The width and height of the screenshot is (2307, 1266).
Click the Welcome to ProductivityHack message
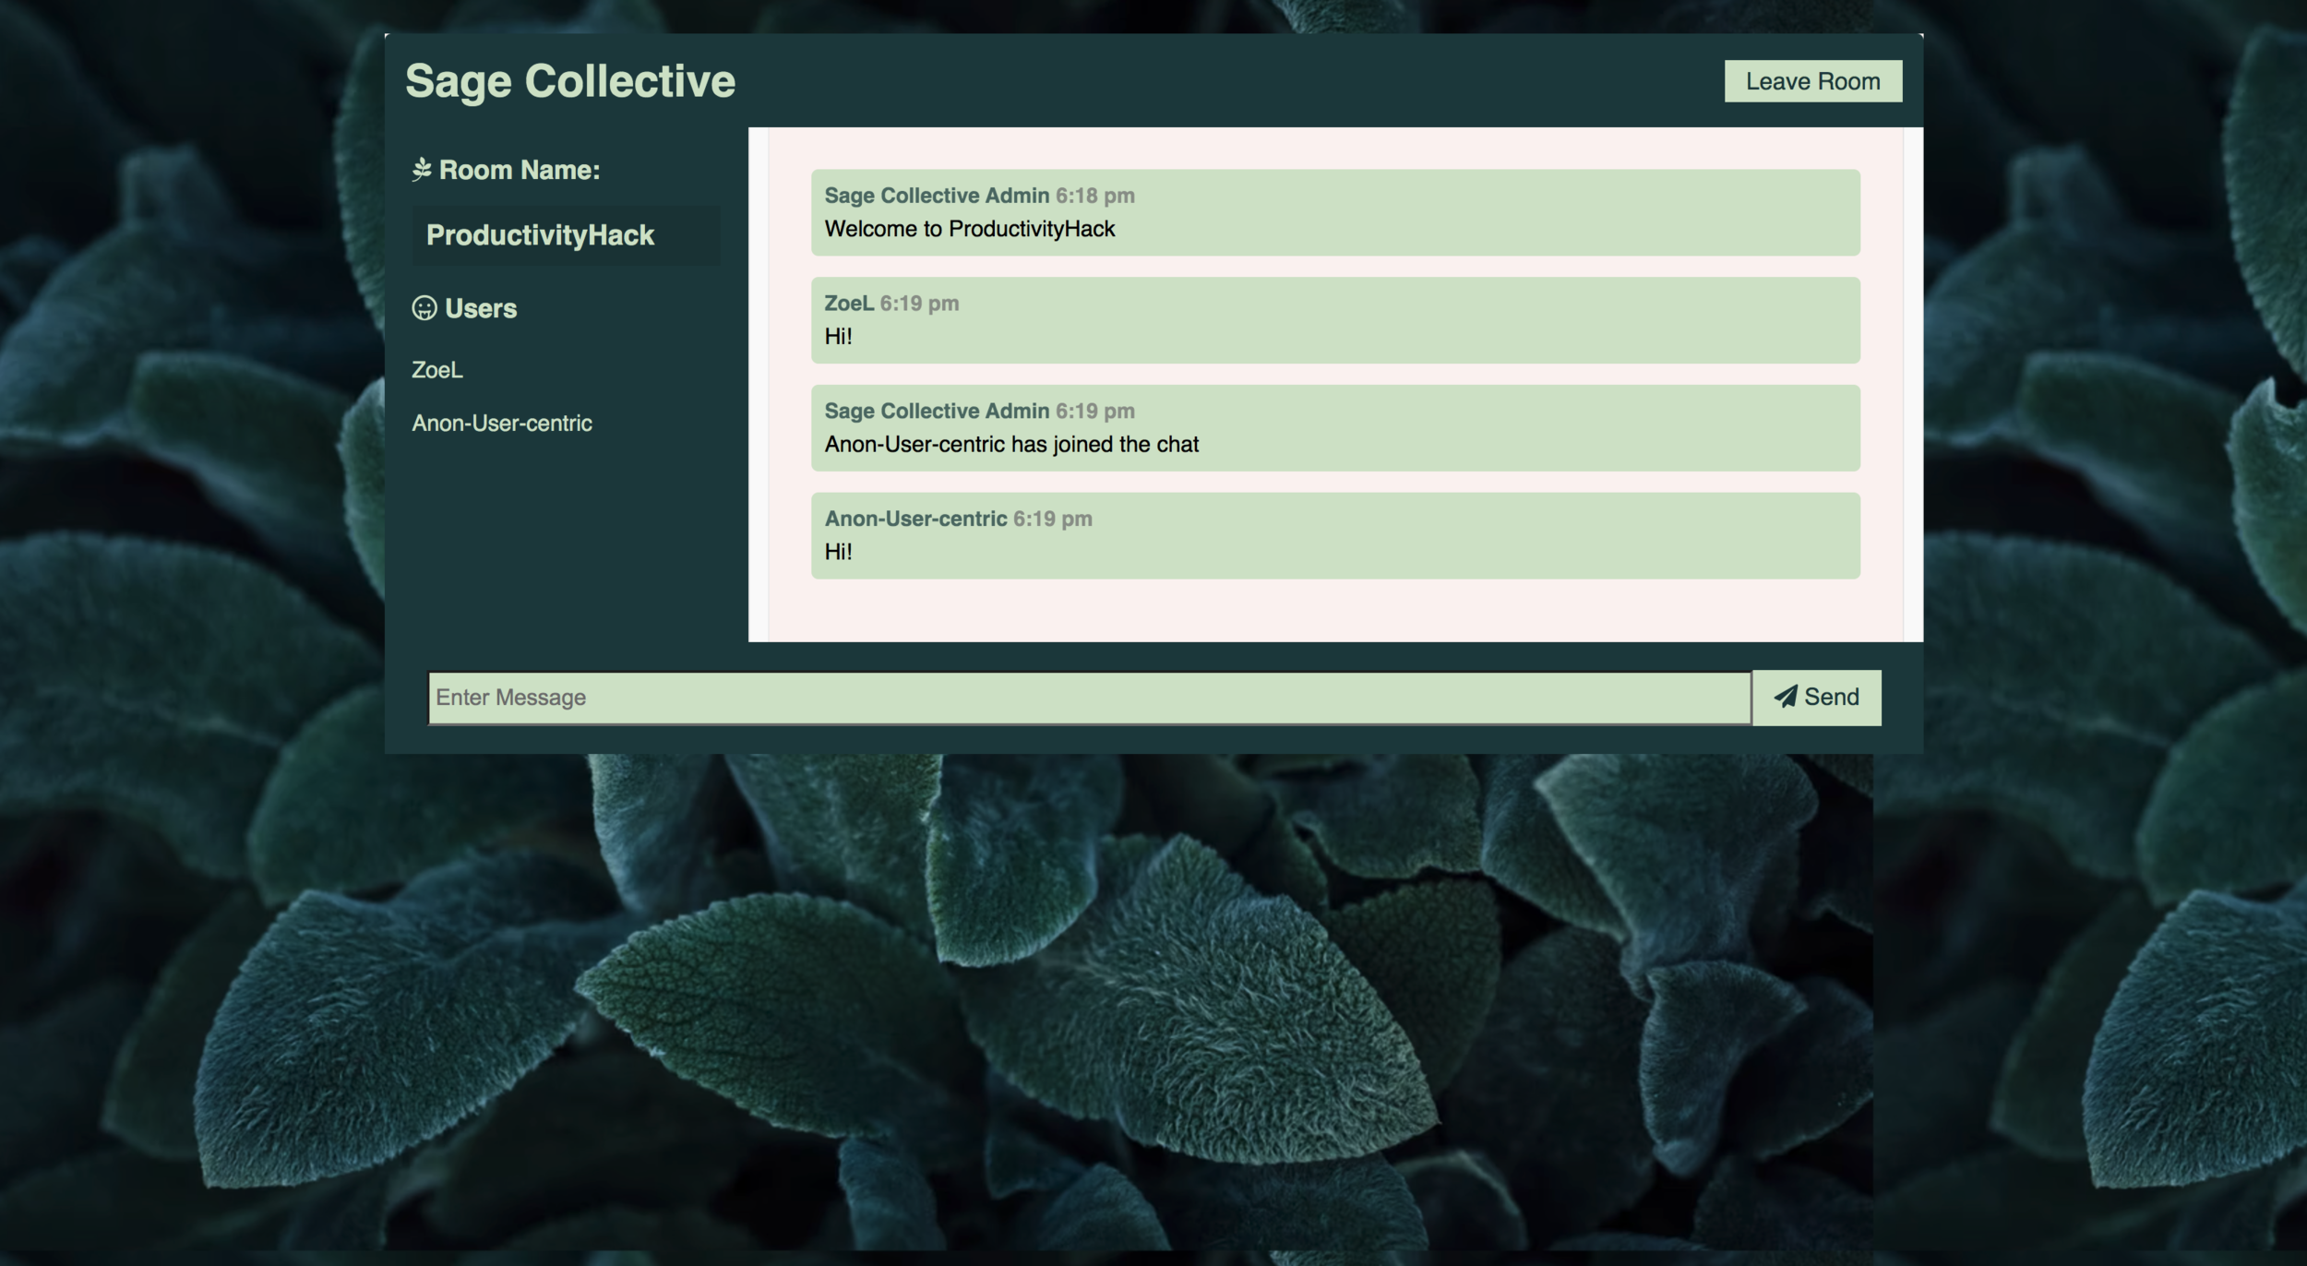[969, 229]
